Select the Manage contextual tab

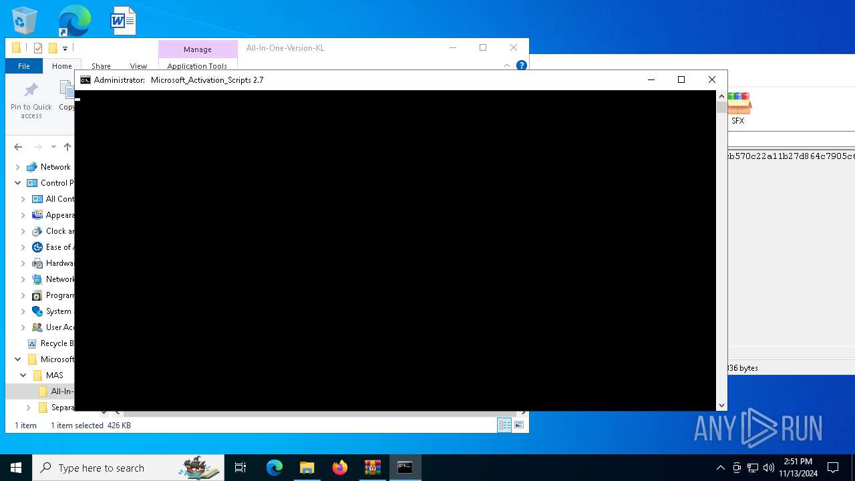(x=198, y=49)
